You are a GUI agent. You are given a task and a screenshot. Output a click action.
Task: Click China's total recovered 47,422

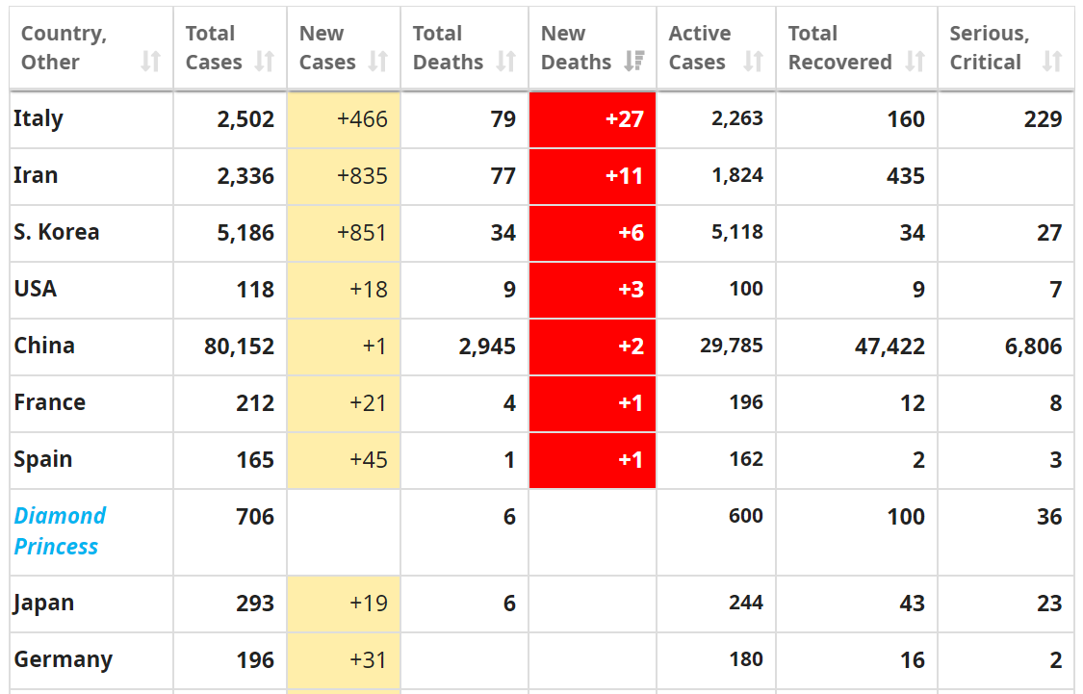pos(890,346)
